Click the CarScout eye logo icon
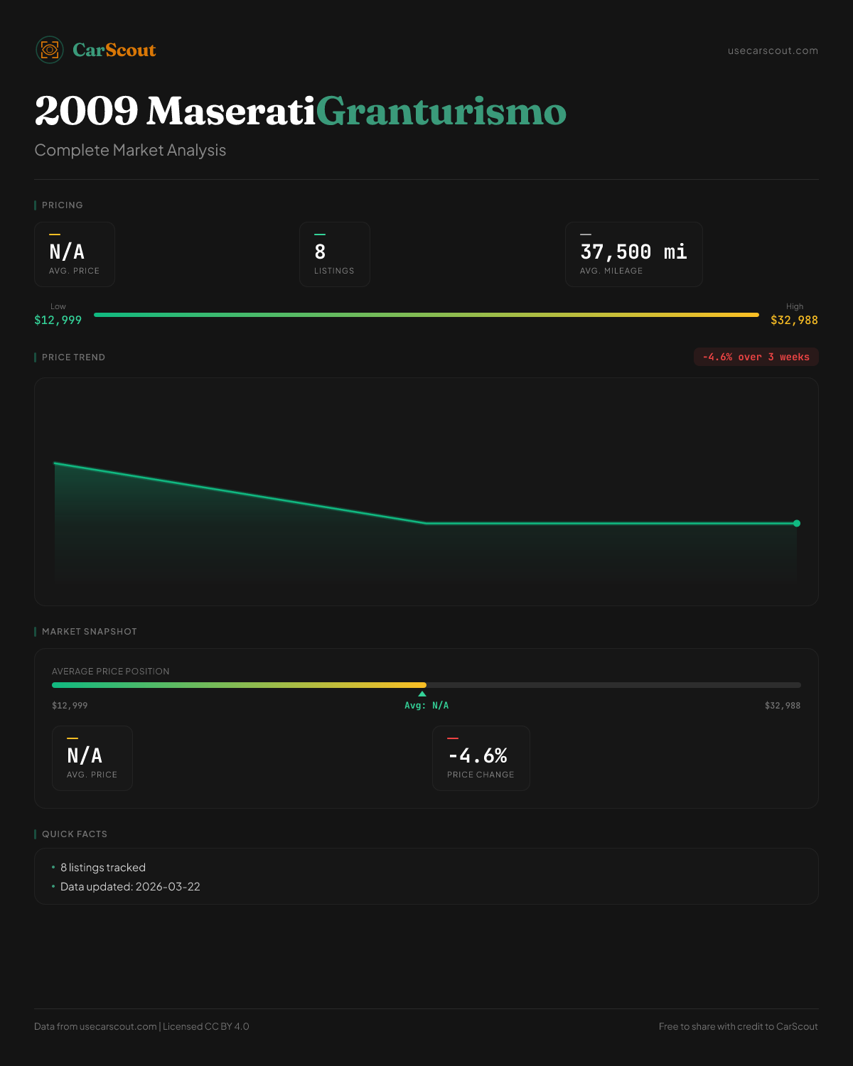This screenshot has height=1066, width=853. (50, 50)
